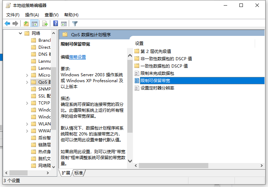The image size is (268, 187).
Task: Click the tree pane scroll right arrow
Action: (48, 173)
